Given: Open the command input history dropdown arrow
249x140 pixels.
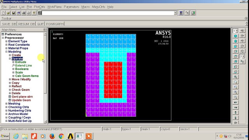Looking at the screenshot, I should pos(175,13).
